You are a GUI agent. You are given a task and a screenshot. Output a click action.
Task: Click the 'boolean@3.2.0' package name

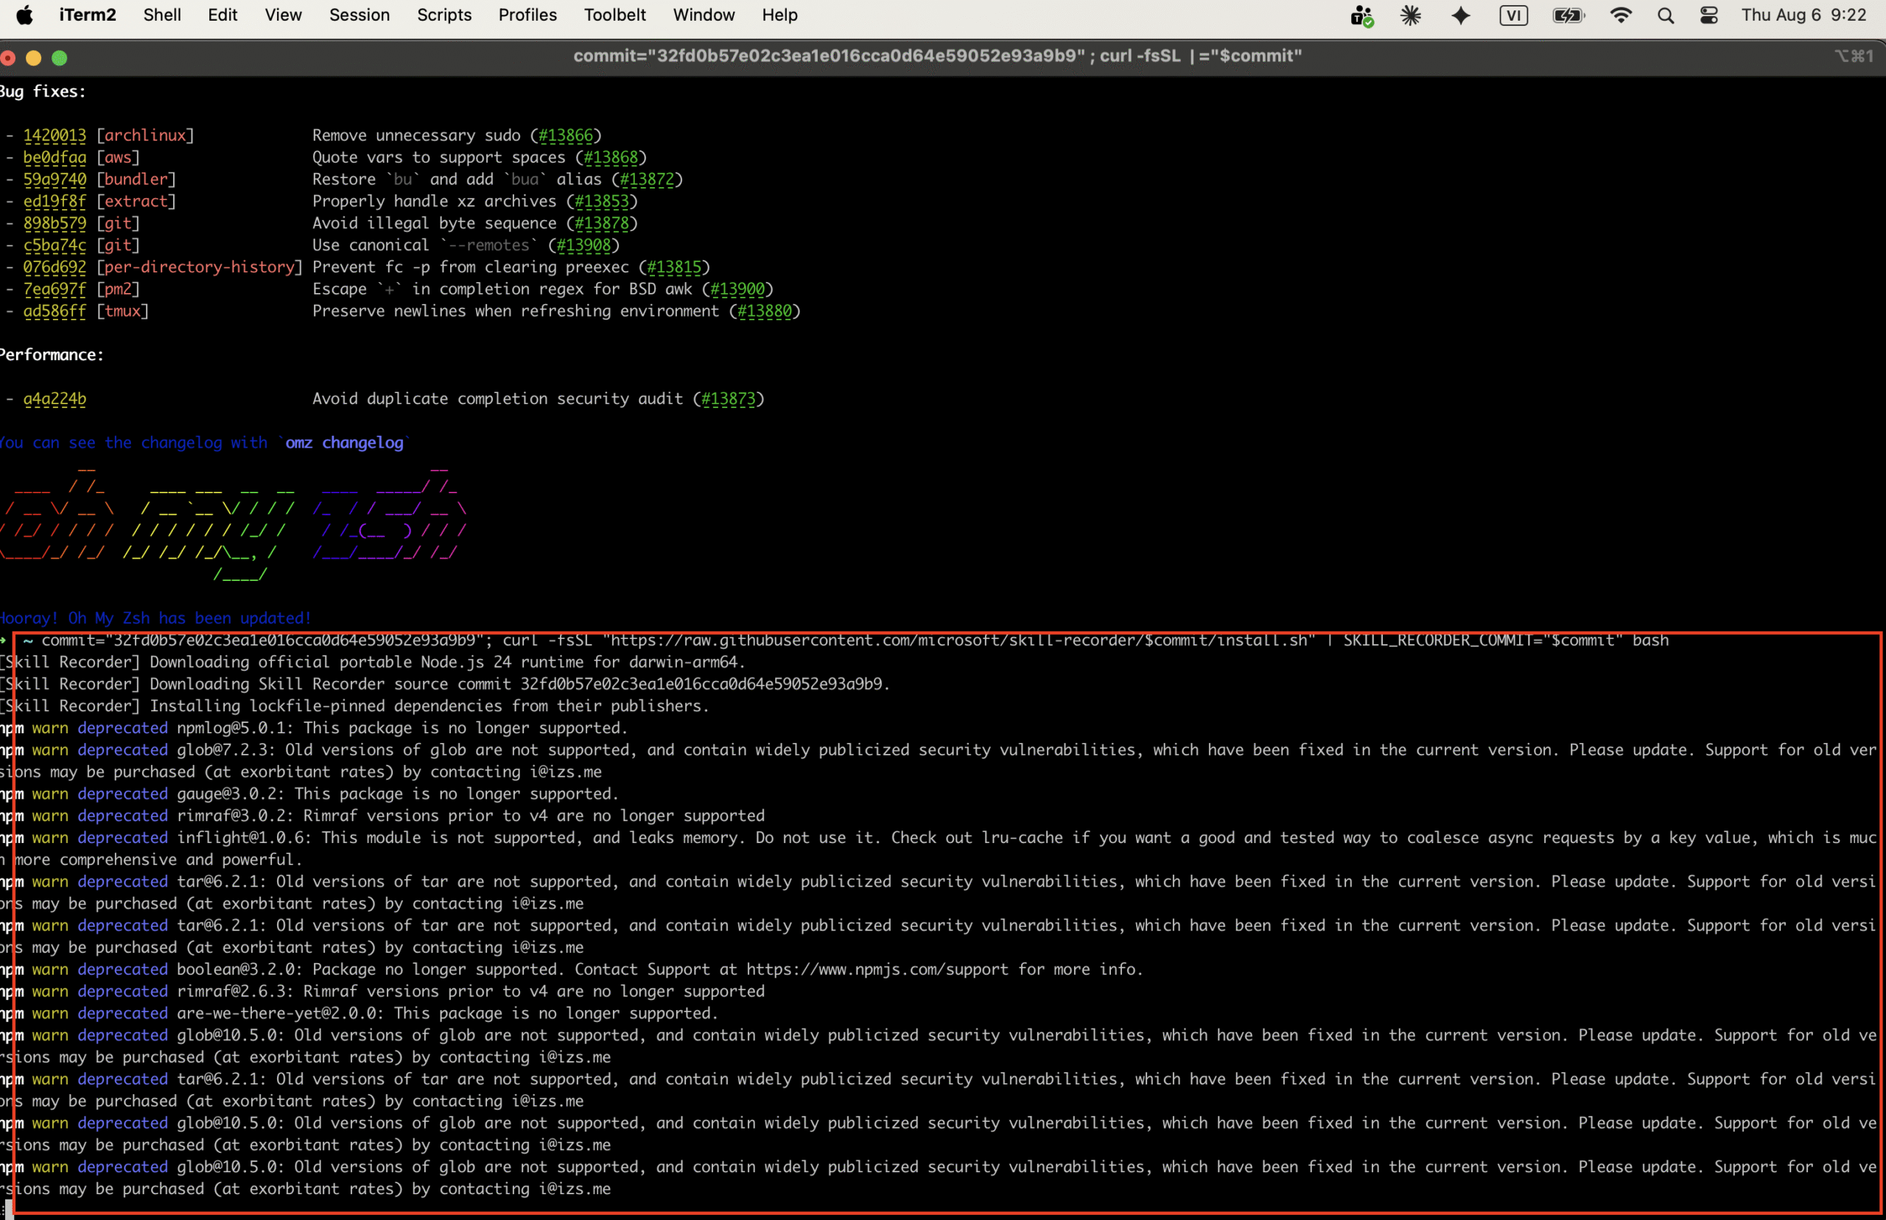(235, 970)
